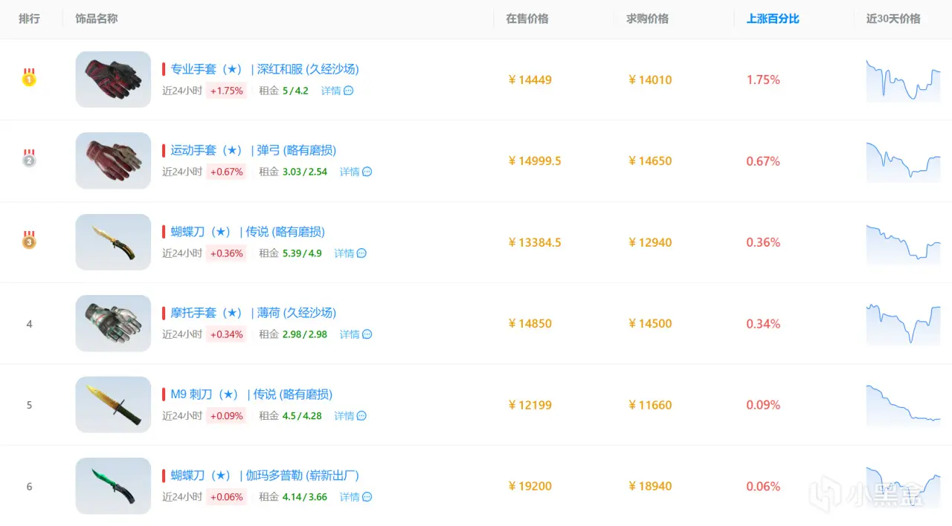This screenshot has width=952, height=526.
Task: Click buy-order price ¥ 14010
Action: (x=650, y=79)
